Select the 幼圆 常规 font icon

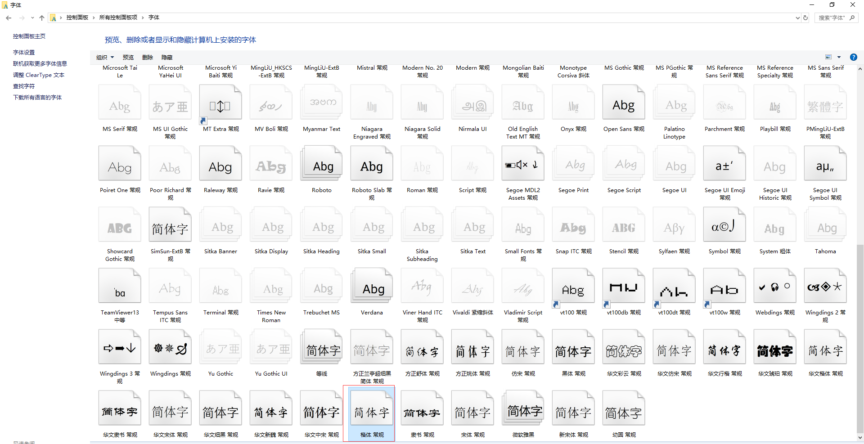[x=624, y=408]
